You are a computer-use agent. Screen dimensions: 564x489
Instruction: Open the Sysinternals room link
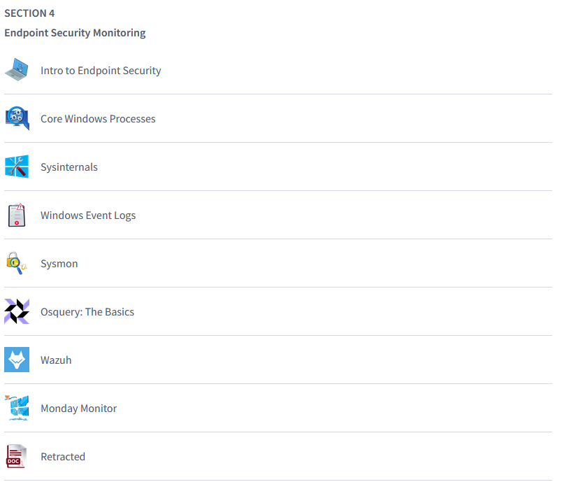tap(69, 167)
